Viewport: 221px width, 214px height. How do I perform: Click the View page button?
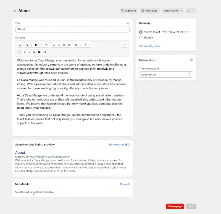point(149,11)
